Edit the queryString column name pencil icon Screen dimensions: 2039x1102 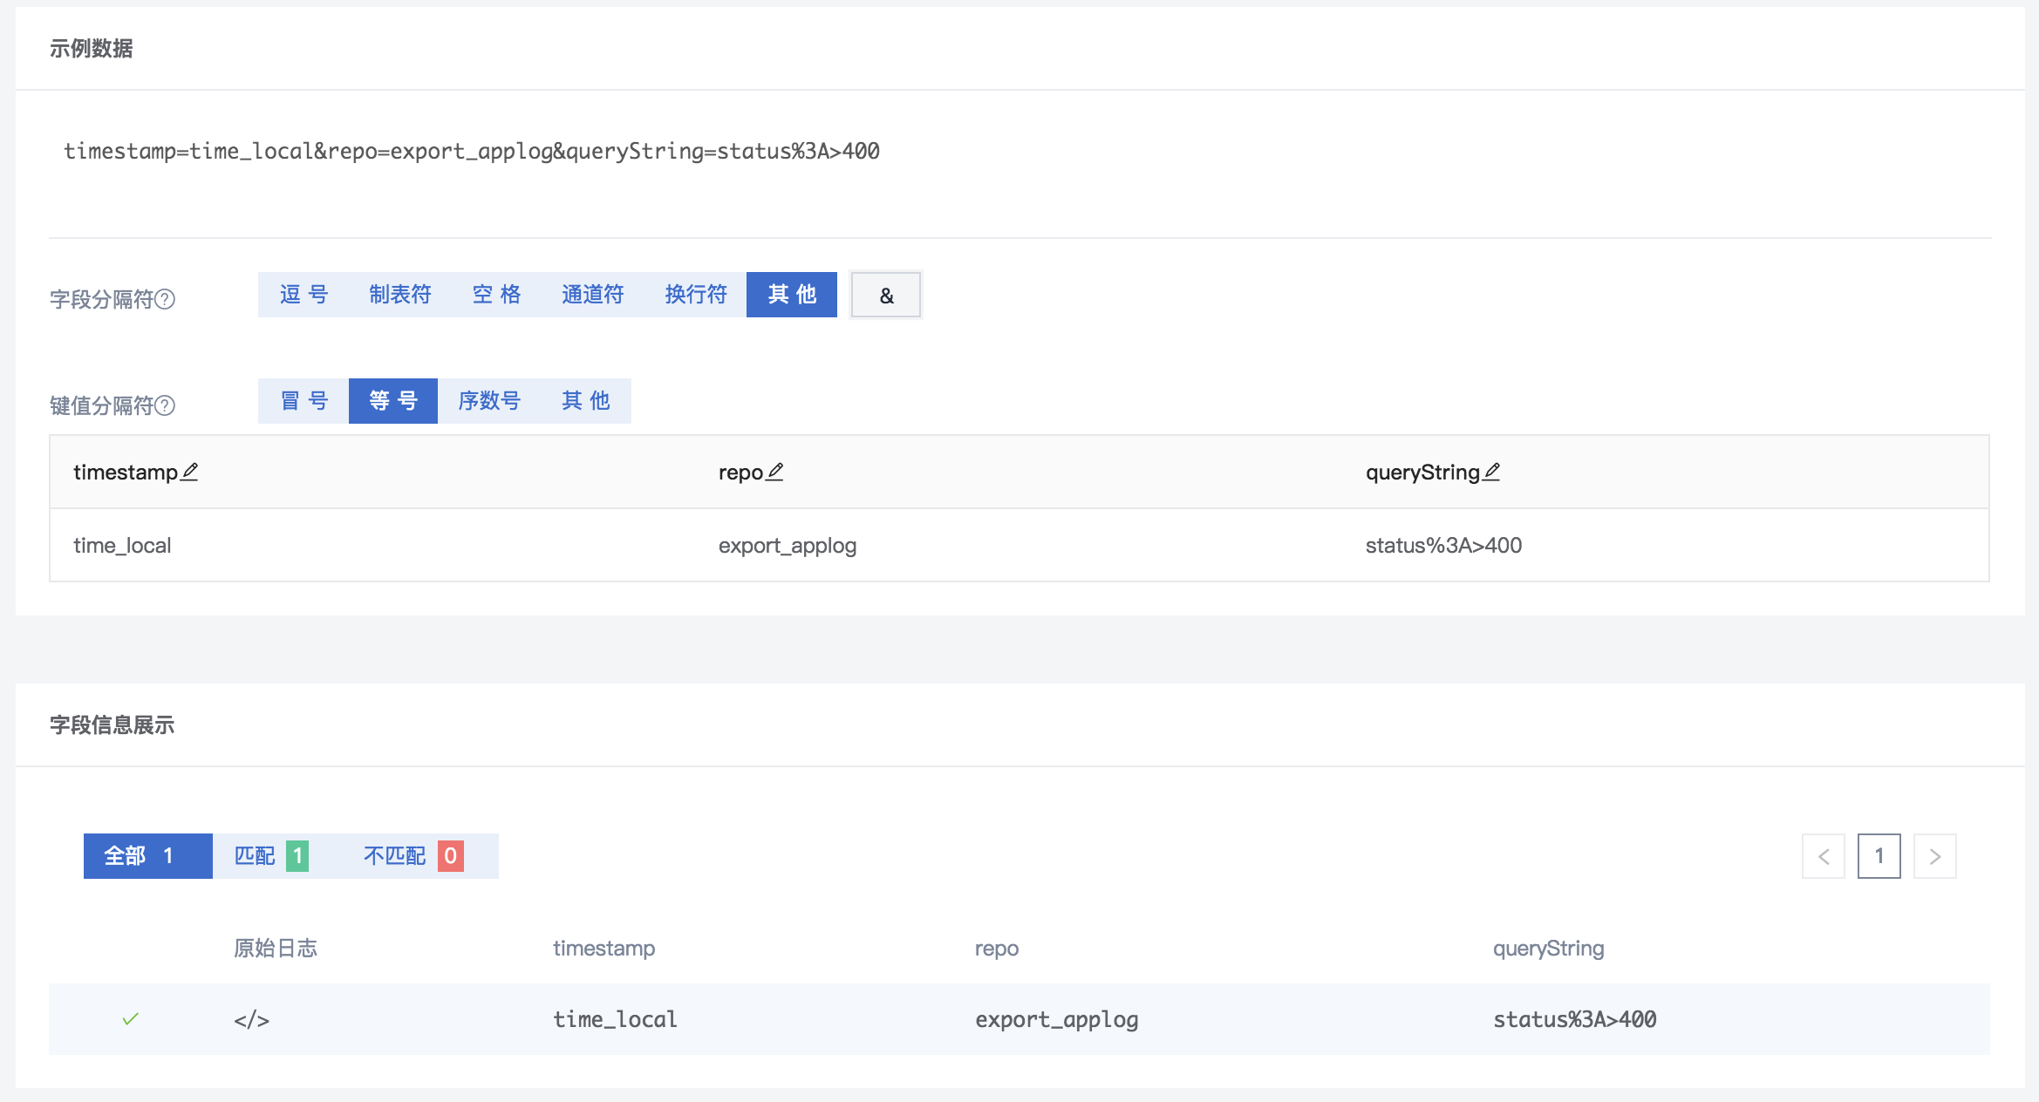point(1491,472)
